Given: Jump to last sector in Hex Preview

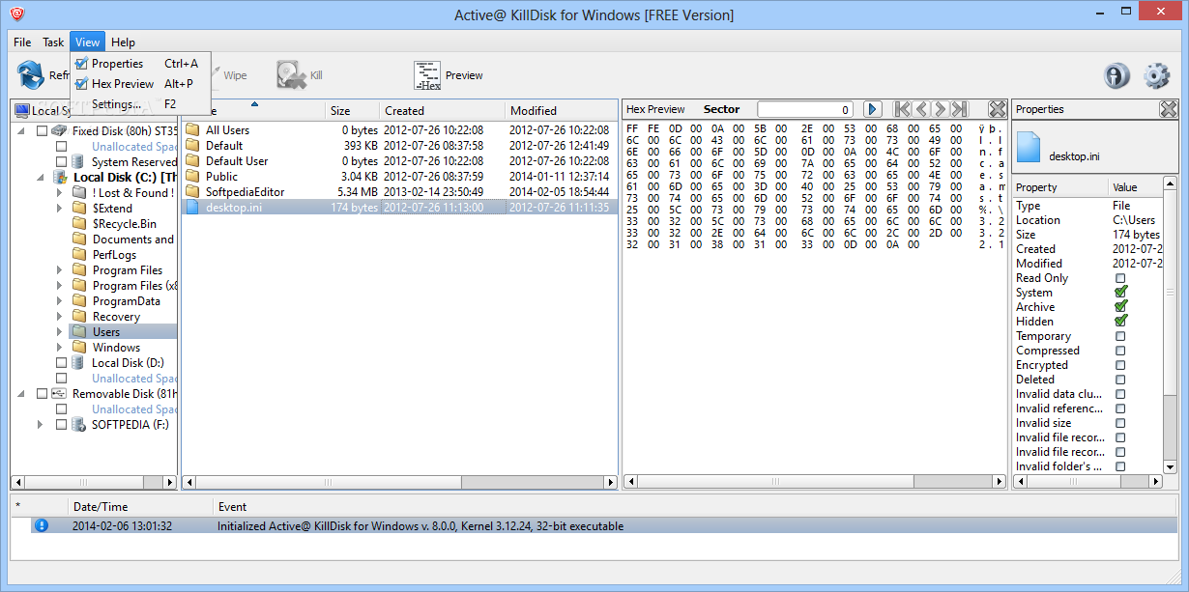Looking at the screenshot, I should click(x=959, y=109).
